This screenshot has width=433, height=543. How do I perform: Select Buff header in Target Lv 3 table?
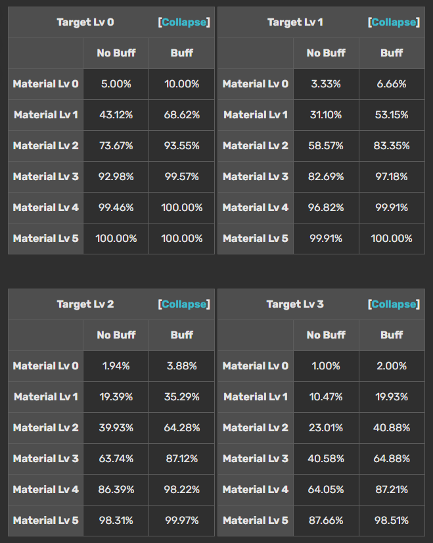392,335
